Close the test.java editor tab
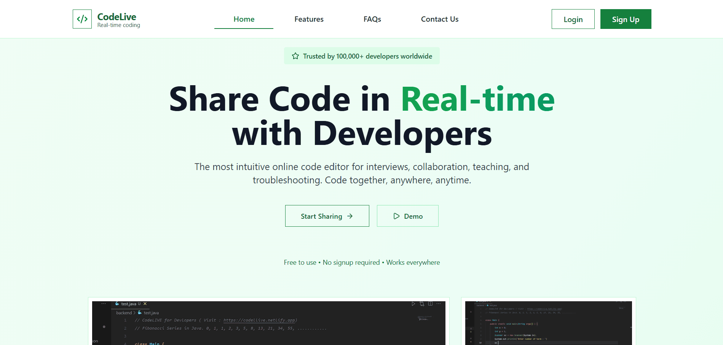The height and width of the screenshot is (345, 723). point(145,304)
